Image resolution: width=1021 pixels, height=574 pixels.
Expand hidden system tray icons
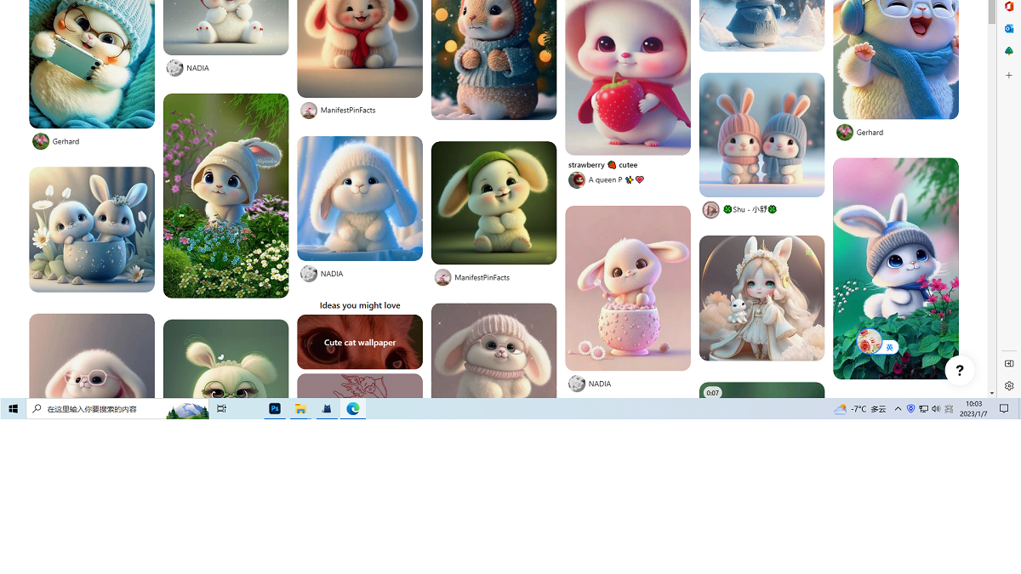pos(898,409)
